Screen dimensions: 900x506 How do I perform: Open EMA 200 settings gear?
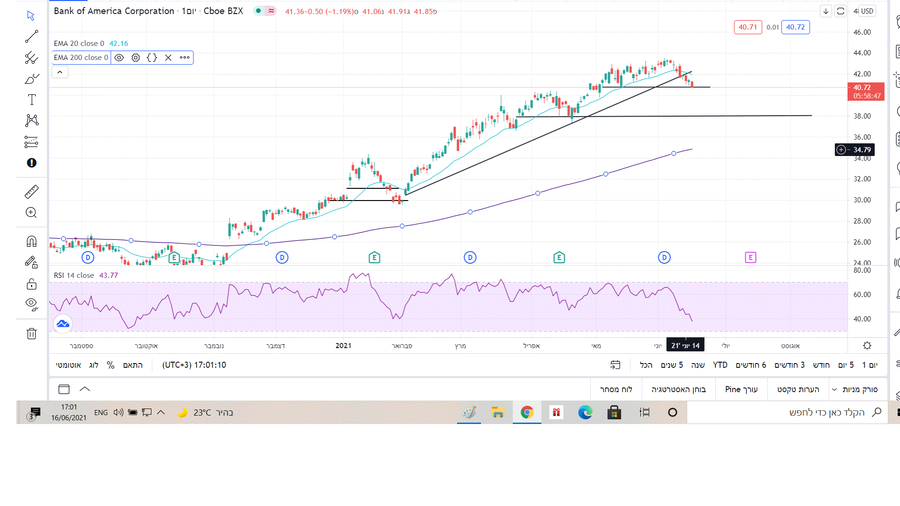coord(135,58)
